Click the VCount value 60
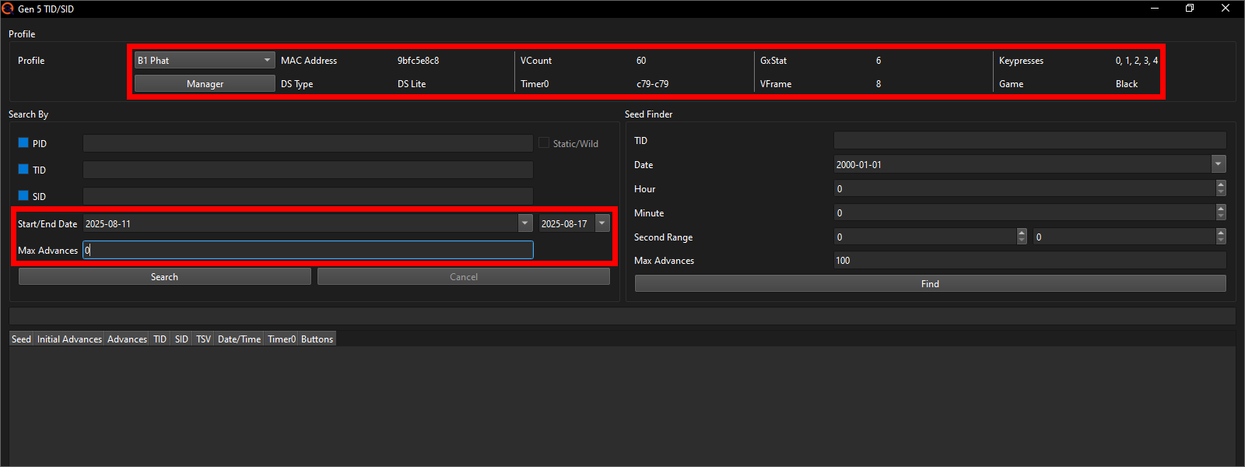This screenshot has width=1245, height=467. (x=641, y=60)
